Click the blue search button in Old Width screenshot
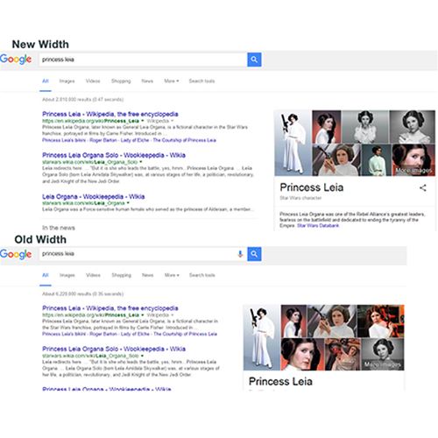This screenshot has height=438, width=438. pyautogui.click(x=254, y=254)
